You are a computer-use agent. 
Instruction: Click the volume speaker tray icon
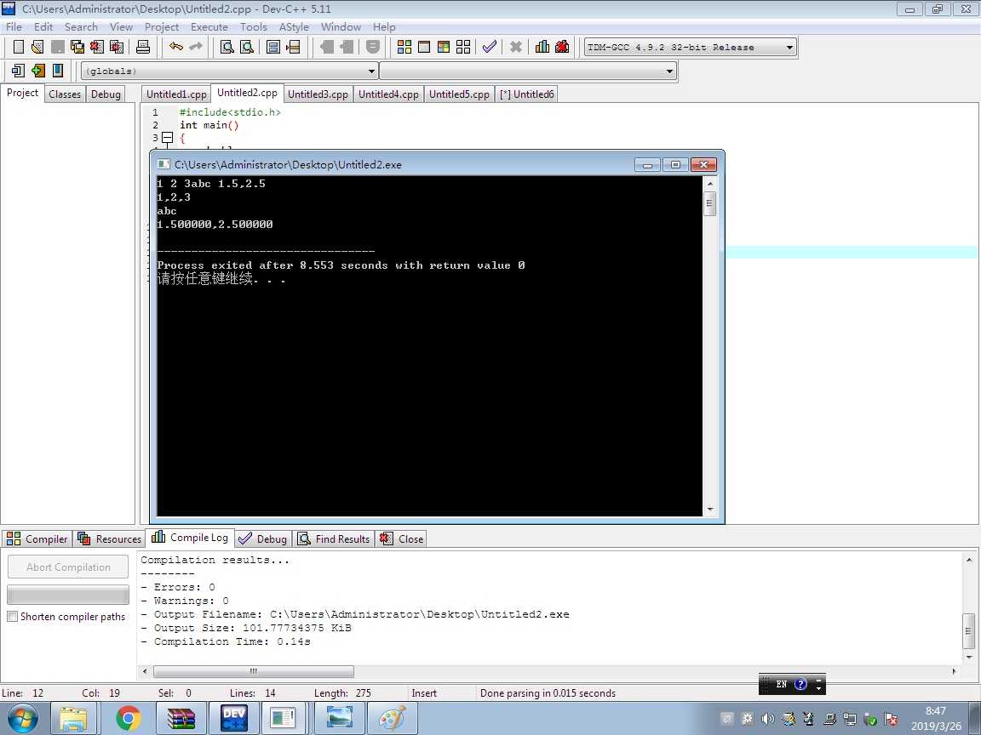(767, 719)
